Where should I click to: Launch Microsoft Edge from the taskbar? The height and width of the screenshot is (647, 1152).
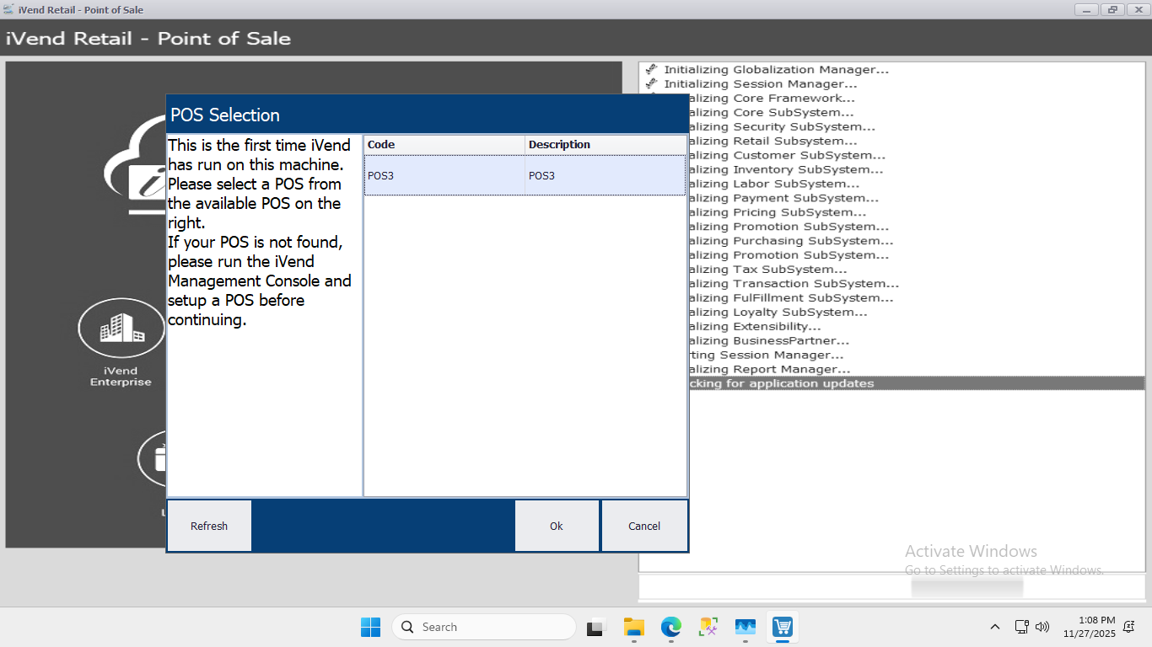[670, 627]
